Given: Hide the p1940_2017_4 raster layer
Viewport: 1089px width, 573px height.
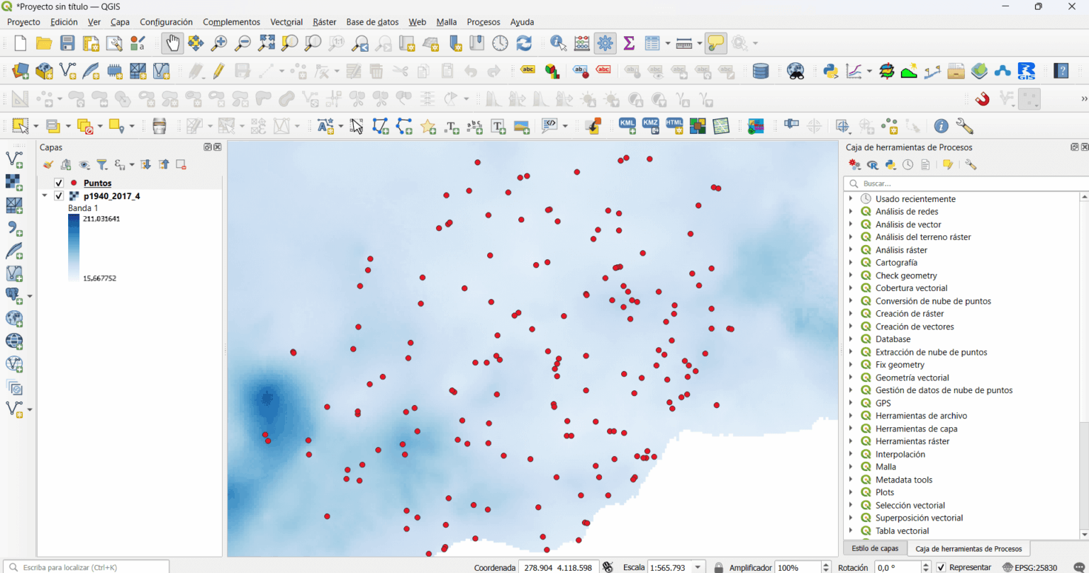Looking at the screenshot, I should (x=58, y=195).
